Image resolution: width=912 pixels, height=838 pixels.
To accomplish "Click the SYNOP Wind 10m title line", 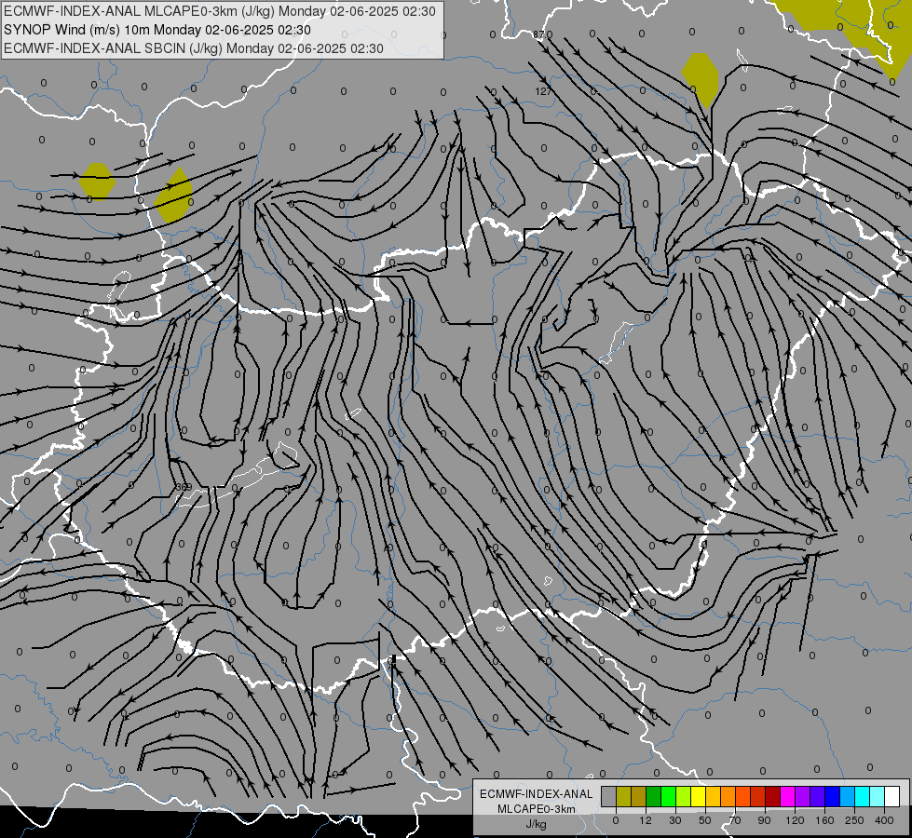I will click(157, 30).
